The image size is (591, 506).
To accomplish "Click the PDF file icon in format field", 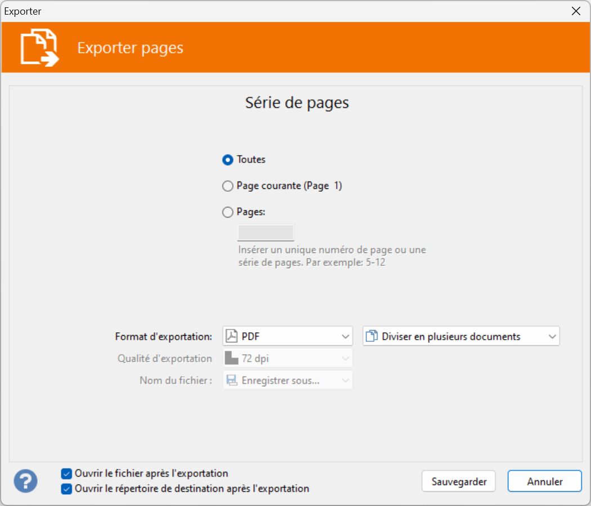I will [231, 336].
